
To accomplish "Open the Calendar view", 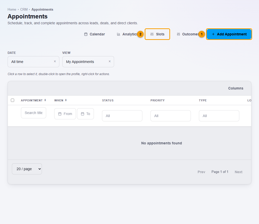I will (94, 34).
